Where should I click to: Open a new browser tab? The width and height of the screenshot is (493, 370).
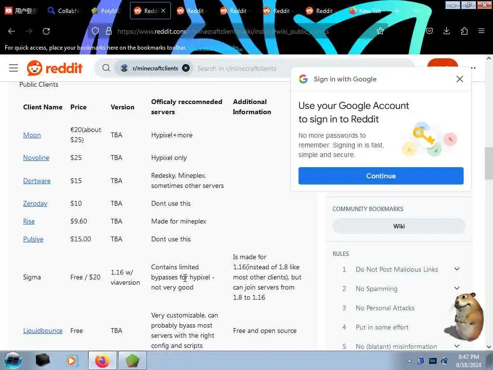(397, 11)
